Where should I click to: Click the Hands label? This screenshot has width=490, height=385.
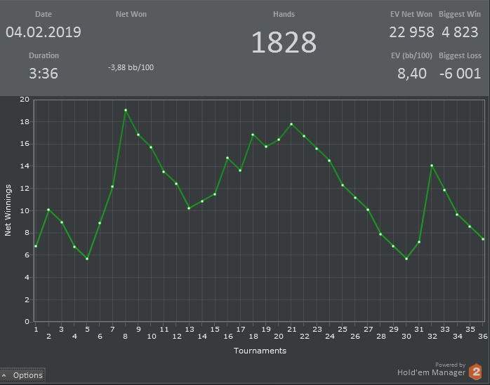[284, 14]
